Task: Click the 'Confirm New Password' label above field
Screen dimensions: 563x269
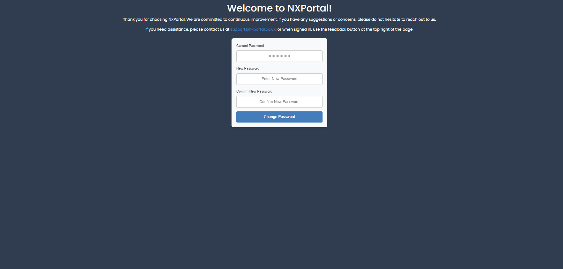Action: pyautogui.click(x=254, y=91)
